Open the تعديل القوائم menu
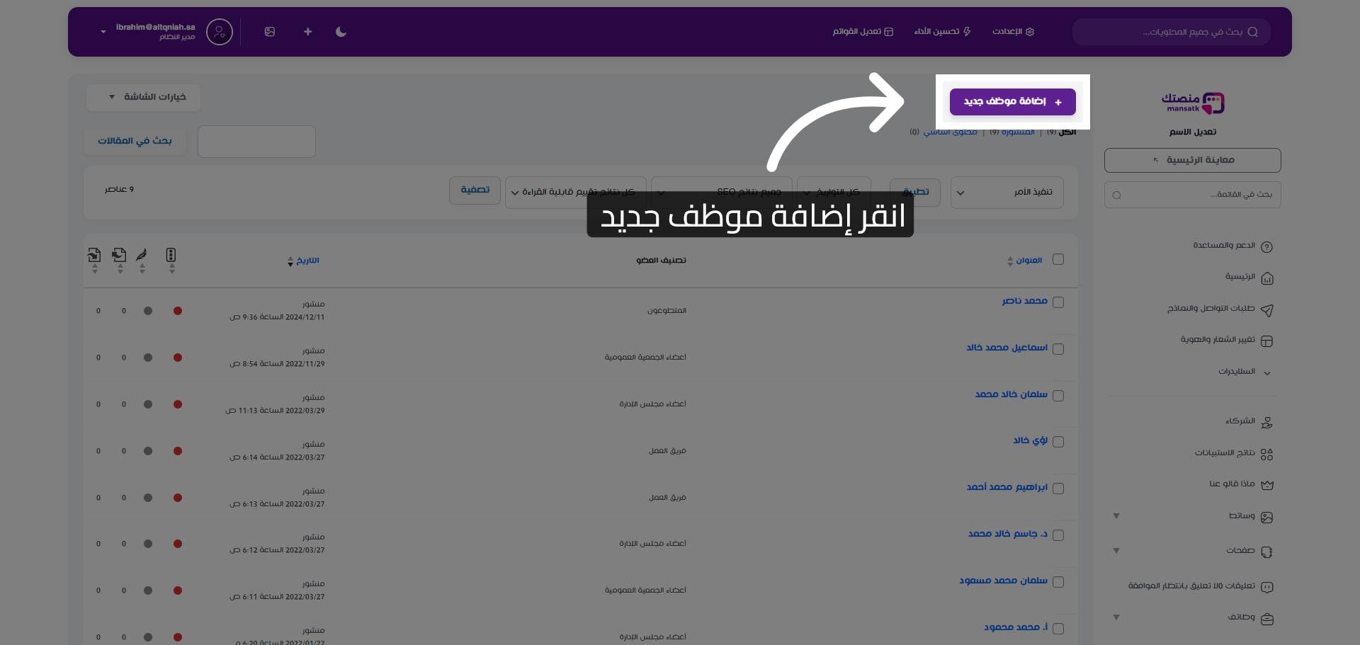 [x=863, y=32]
